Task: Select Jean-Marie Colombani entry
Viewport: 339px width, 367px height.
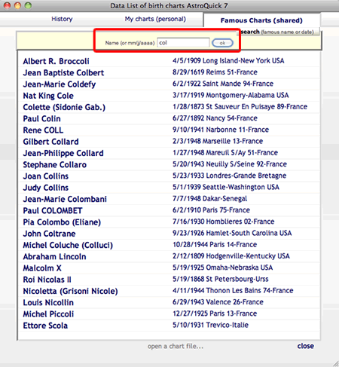Action: coord(65,199)
